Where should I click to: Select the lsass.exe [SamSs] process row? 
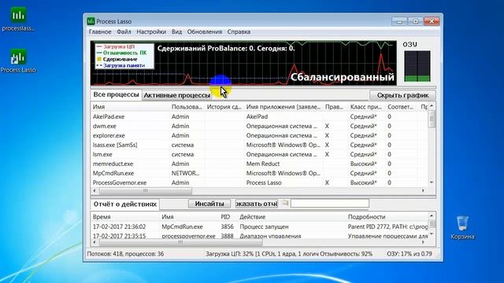[259, 145]
